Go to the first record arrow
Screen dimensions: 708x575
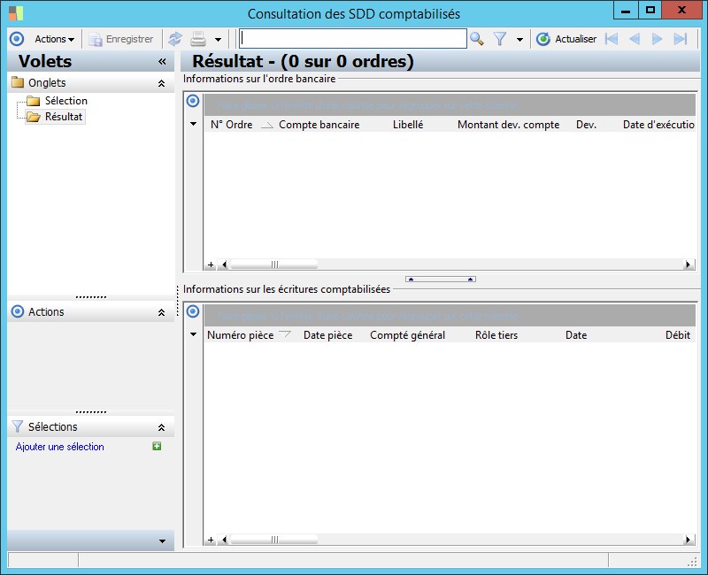pyautogui.click(x=612, y=39)
